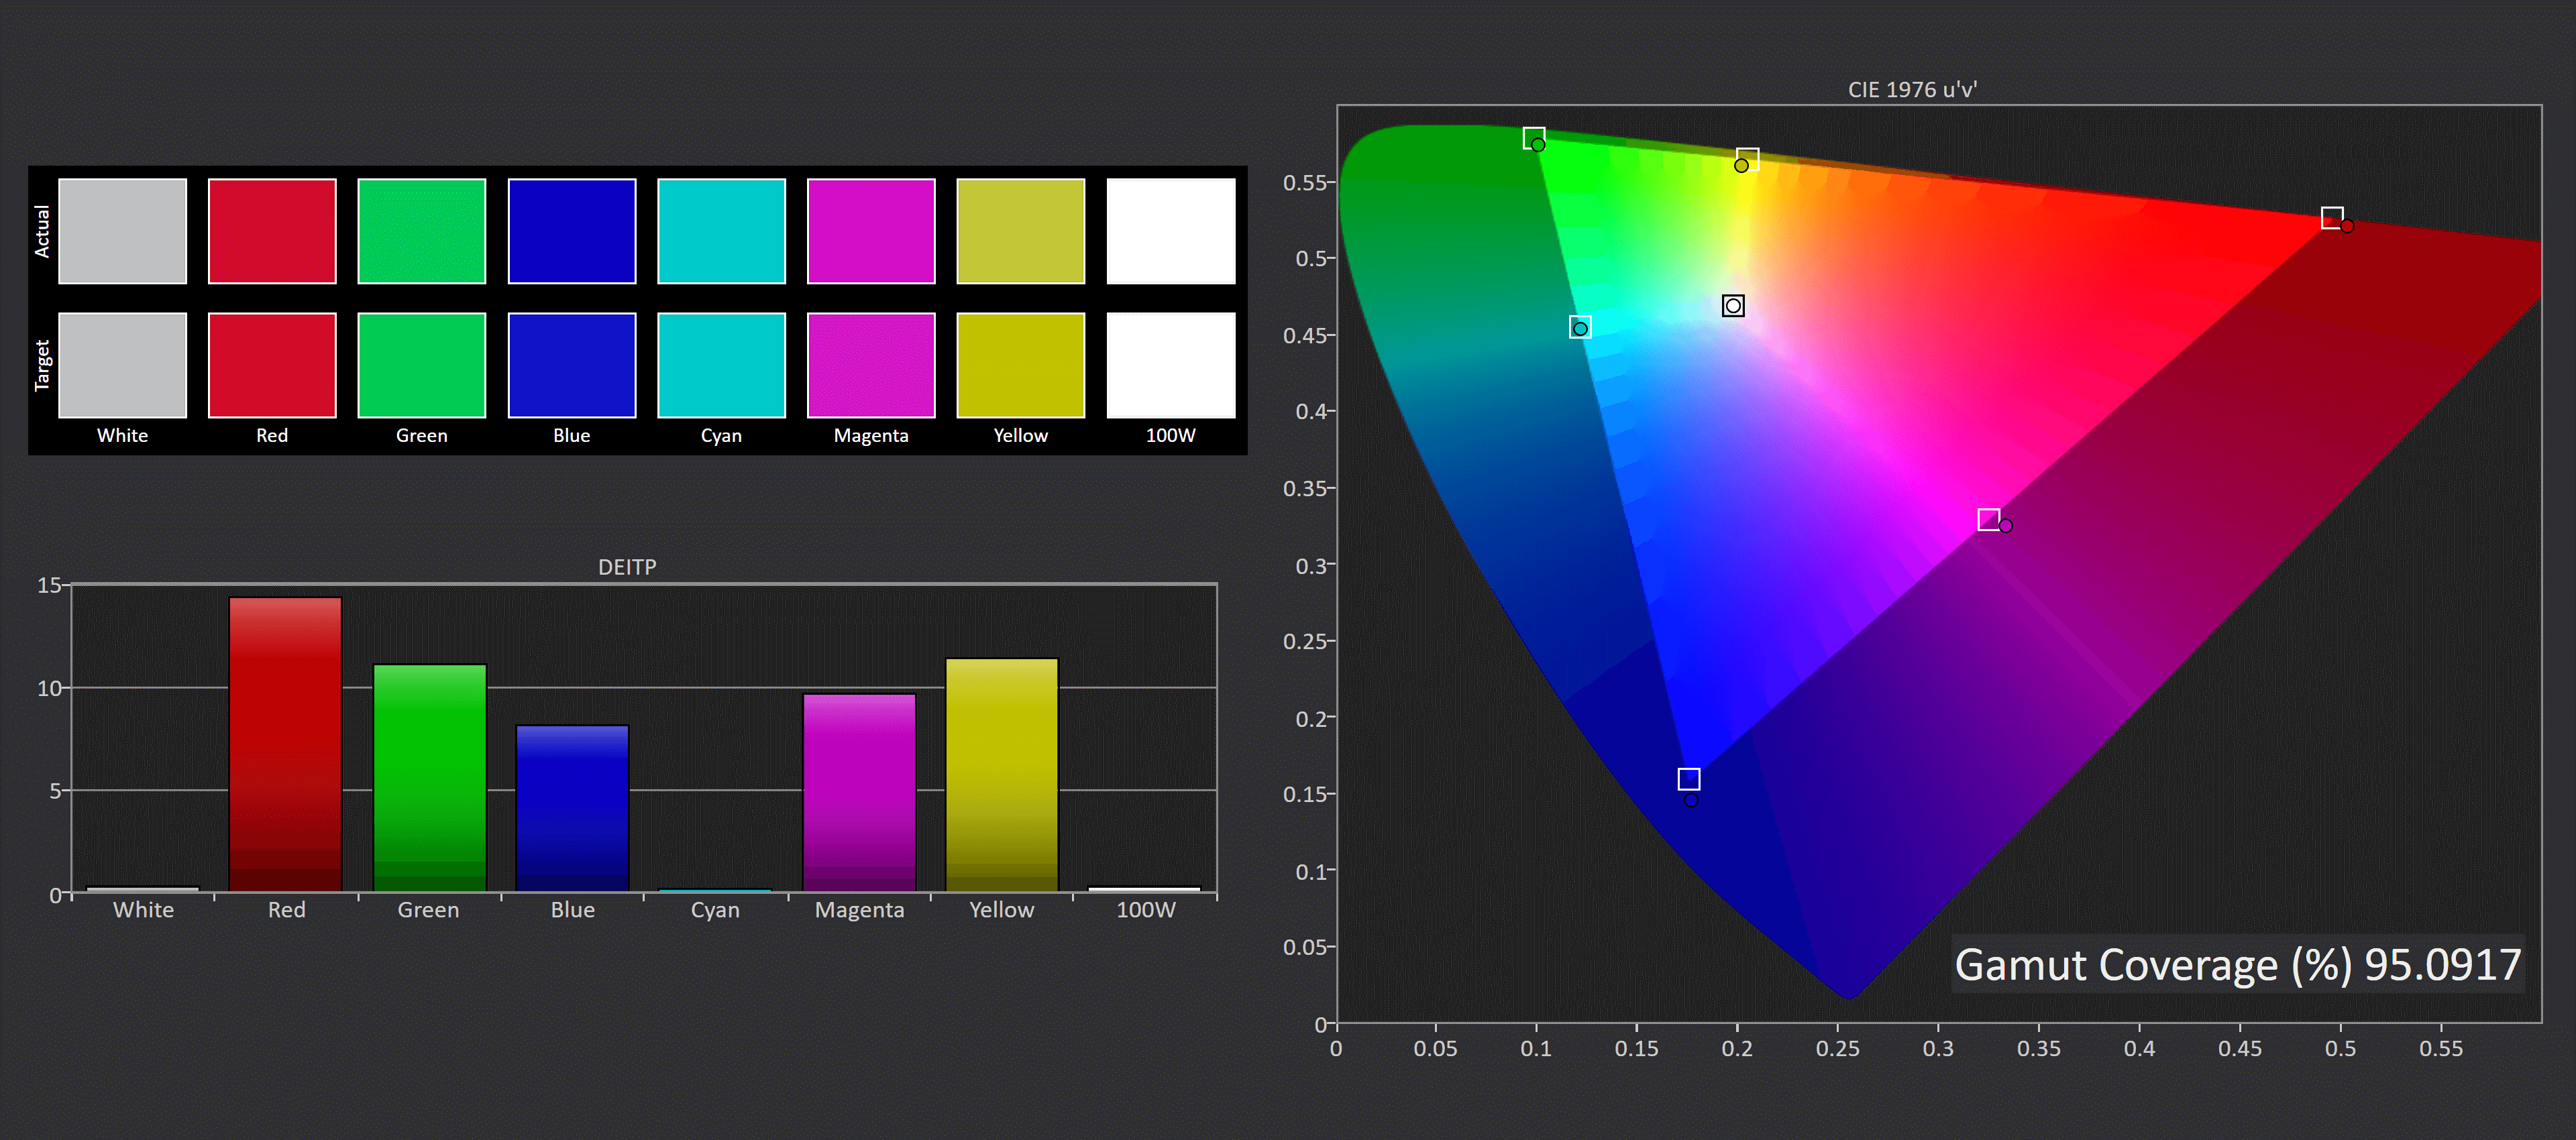Click the Target White gray swatch
Image resolution: width=2576 pixels, height=1140 pixels.
pyautogui.click(x=122, y=365)
